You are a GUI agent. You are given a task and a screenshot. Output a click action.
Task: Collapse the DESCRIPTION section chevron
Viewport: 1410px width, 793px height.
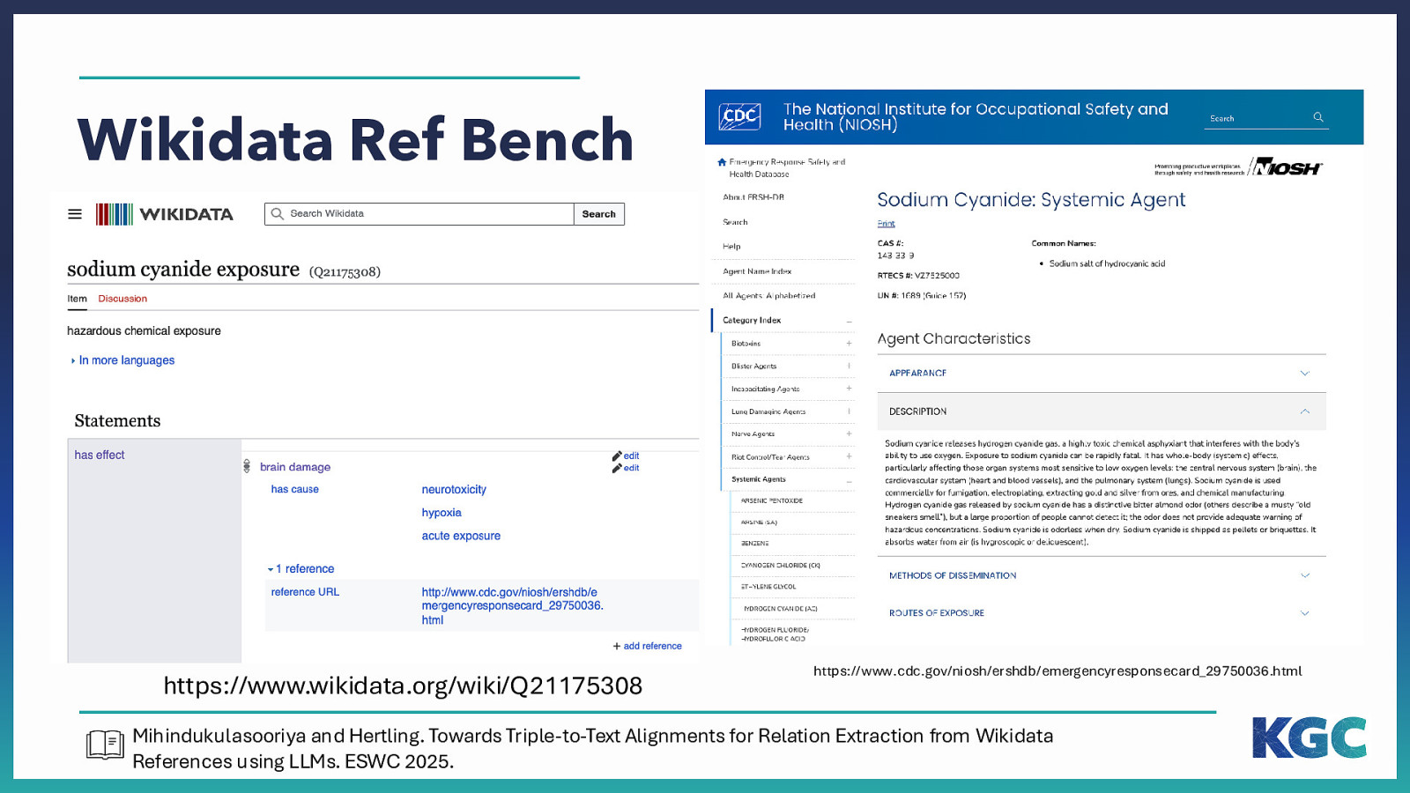[x=1305, y=411]
